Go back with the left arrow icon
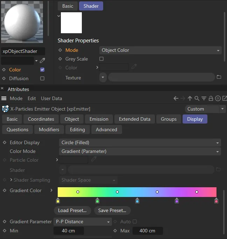Screen dimensions: 227x239 [176, 98]
